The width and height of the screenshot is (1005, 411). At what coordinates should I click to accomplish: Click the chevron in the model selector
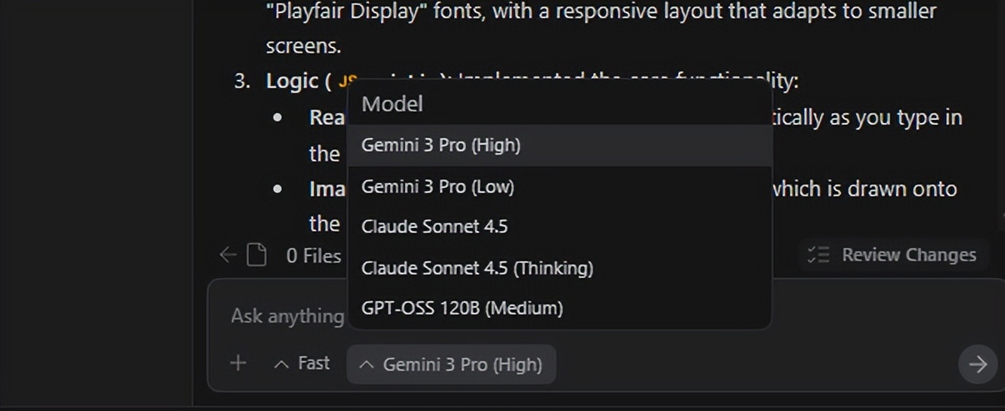coord(366,364)
